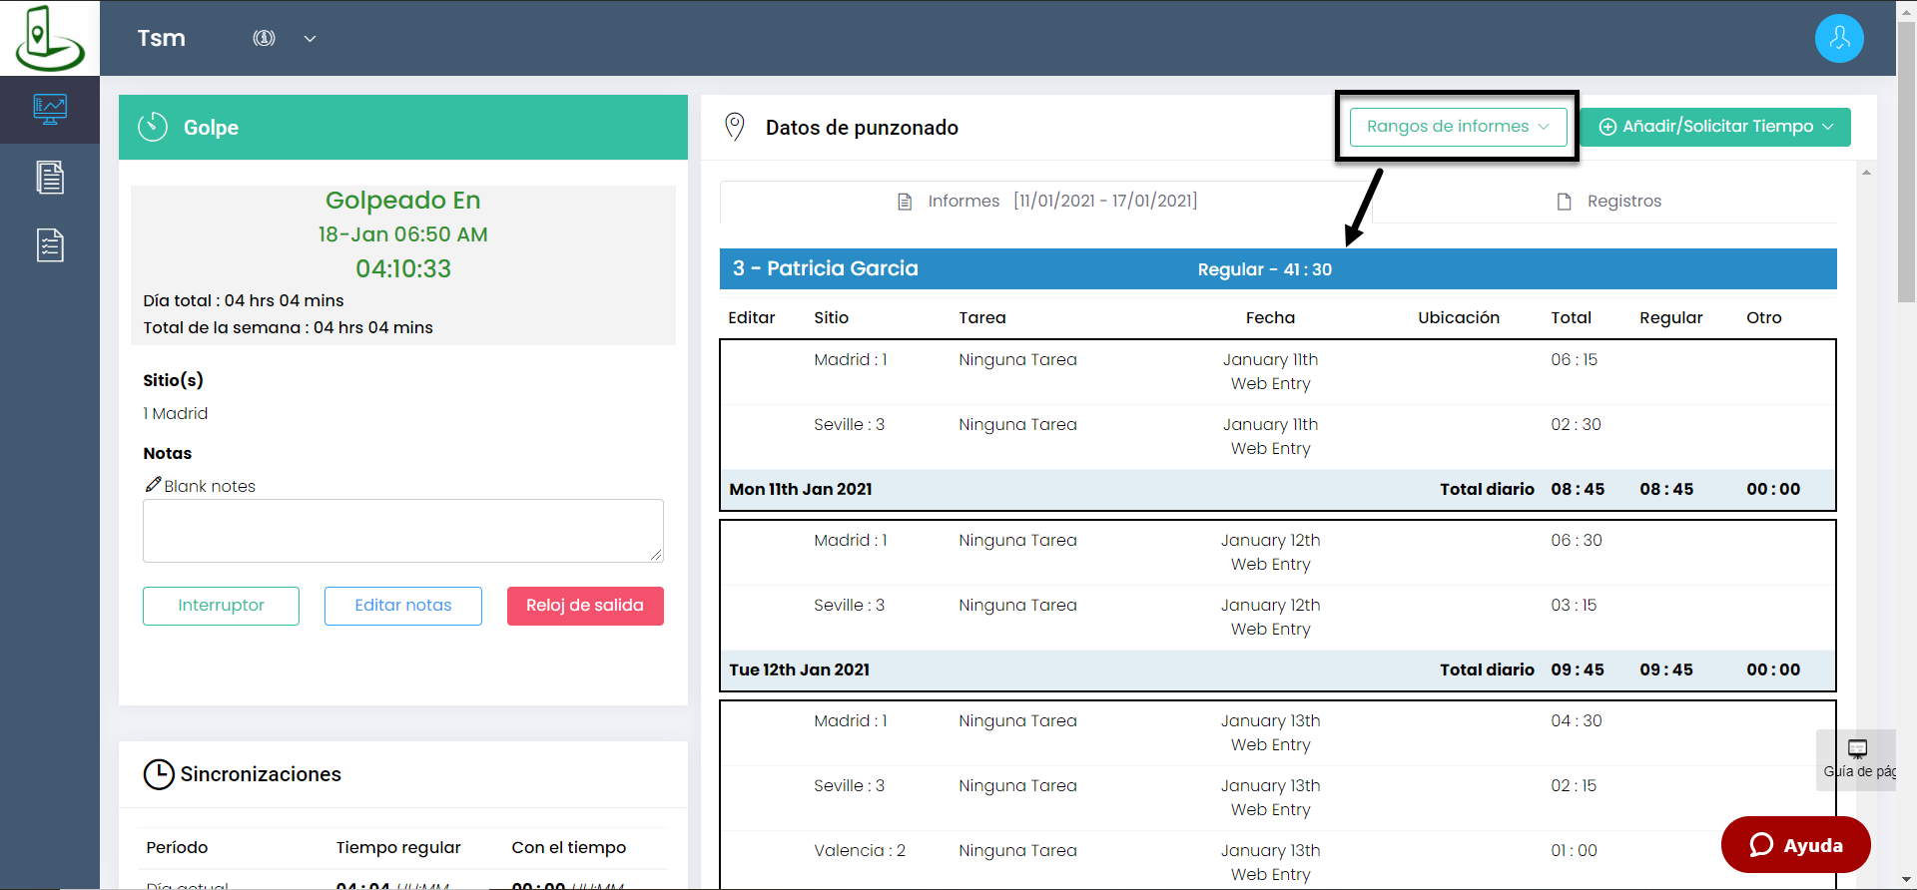The image size is (1917, 890).
Task: Click the clock icon in Golpe header
Action: click(153, 127)
